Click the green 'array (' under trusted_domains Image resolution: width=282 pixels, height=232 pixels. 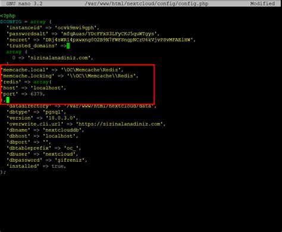tap(17, 52)
